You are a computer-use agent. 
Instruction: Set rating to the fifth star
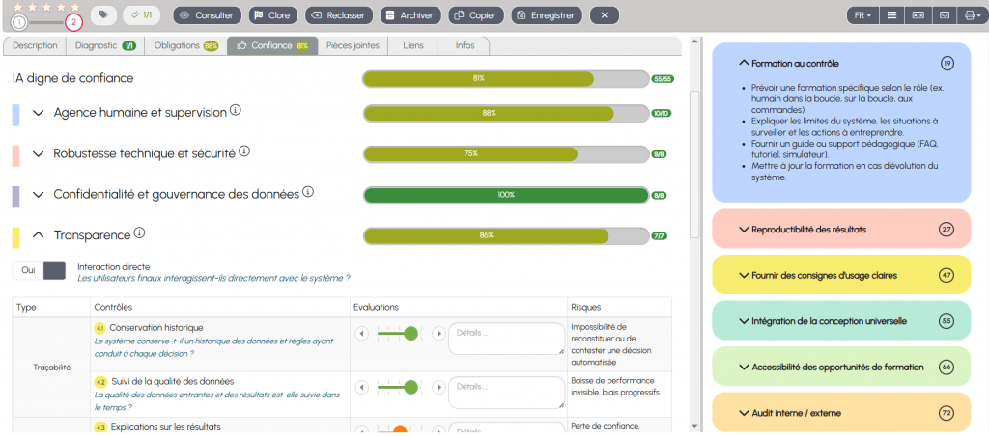(x=75, y=7)
